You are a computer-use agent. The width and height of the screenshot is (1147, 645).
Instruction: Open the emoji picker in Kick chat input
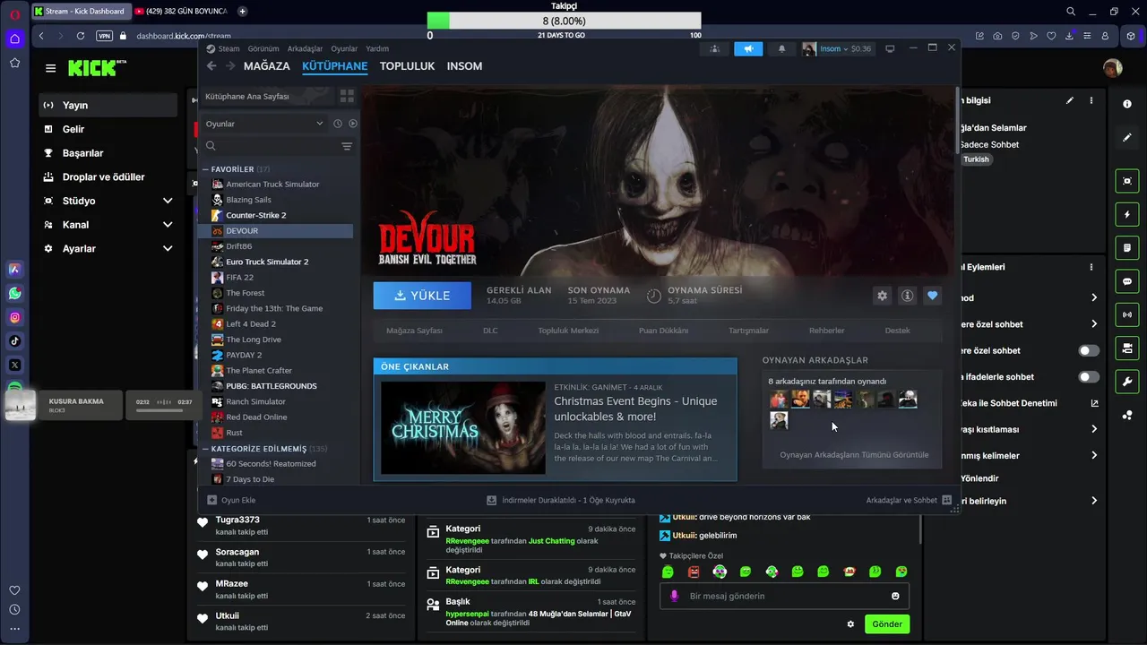[x=895, y=597]
